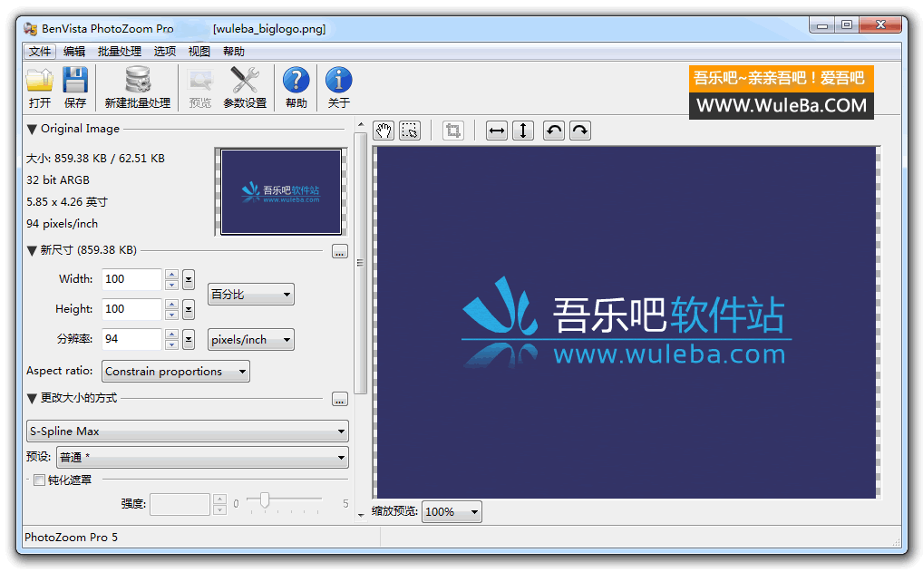
Task: Click the left panel scroll-up arrow
Action: [x=361, y=125]
